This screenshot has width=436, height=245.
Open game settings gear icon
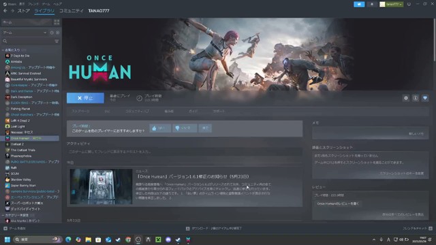tap(406, 98)
